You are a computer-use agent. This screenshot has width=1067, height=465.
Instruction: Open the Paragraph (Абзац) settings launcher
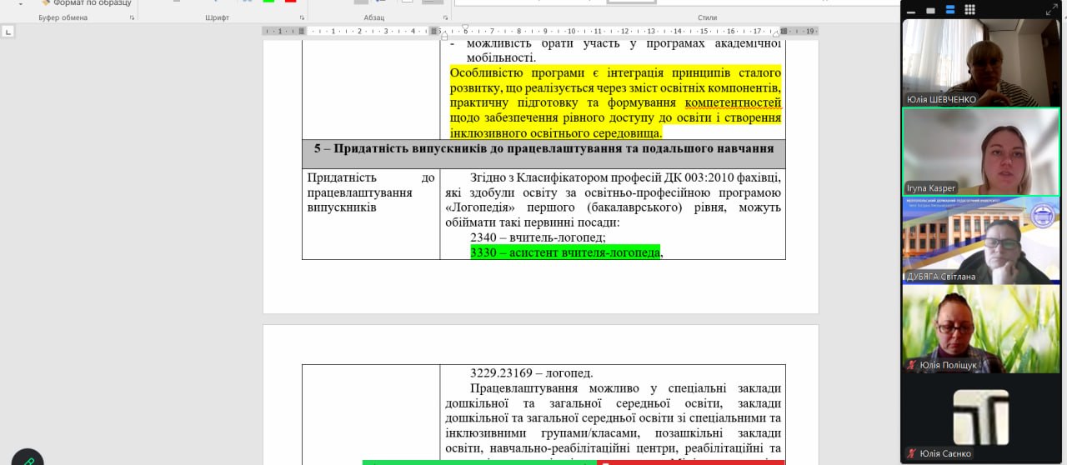[x=446, y=17]
